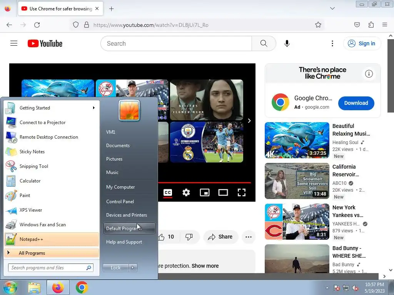This screenshot has height=295, width=394.
Task: Open New York Yankees video thumbnail
Action: 297,222
